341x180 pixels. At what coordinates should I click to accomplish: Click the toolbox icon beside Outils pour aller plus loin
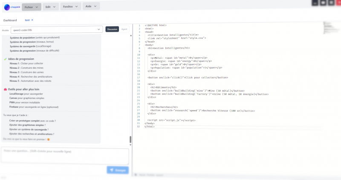(5, 89)
